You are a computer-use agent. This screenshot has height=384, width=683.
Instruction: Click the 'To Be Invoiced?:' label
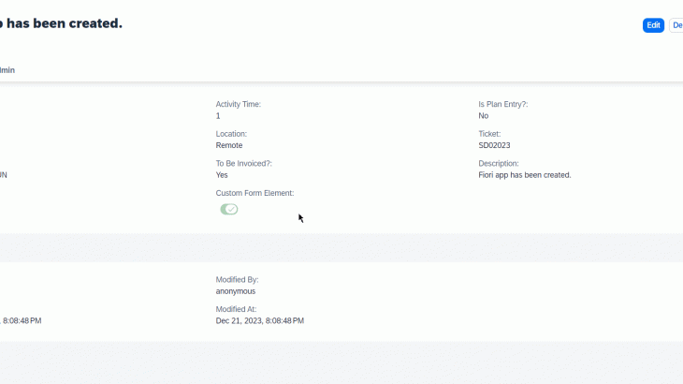[x=243, y=164]
